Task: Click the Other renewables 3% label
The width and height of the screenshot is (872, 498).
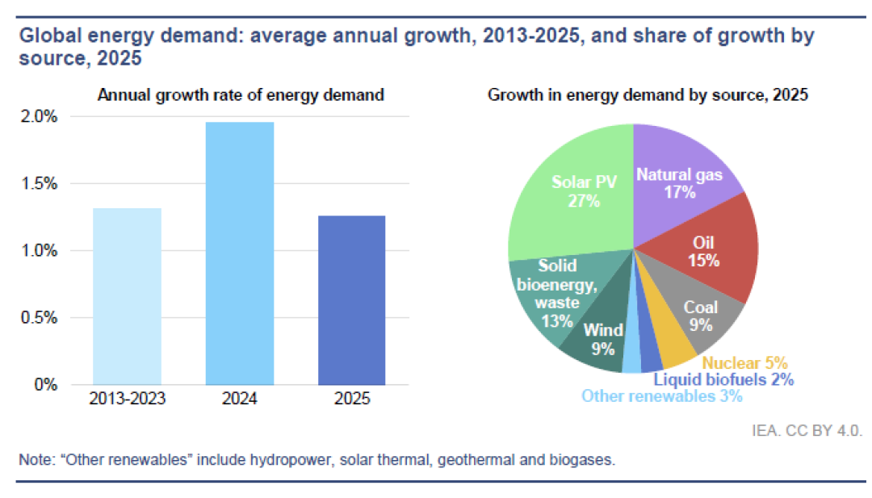Action: coord(662,396)
